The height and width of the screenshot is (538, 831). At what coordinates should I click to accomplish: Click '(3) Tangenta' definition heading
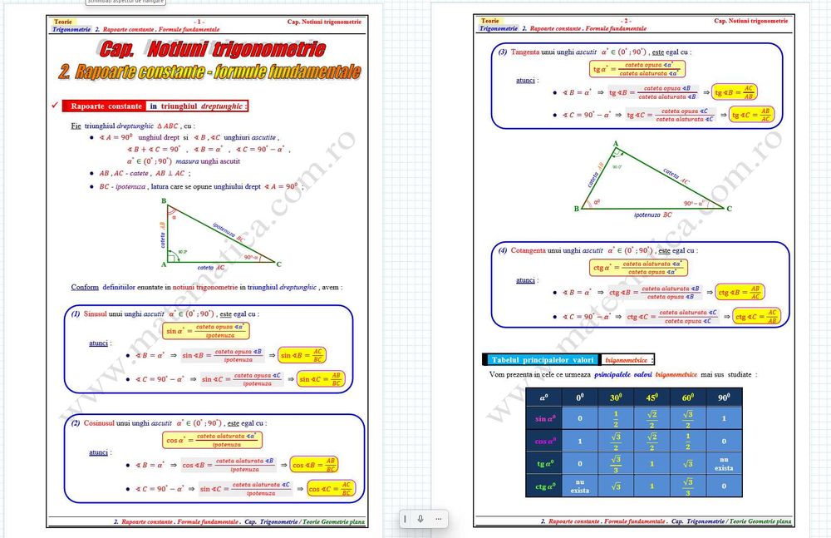(x=519, y=52)
